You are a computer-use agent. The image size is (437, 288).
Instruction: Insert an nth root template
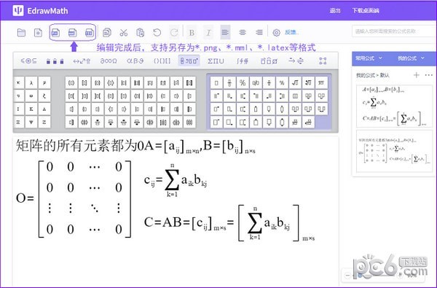pyautogui.click(x=308, y=83)
